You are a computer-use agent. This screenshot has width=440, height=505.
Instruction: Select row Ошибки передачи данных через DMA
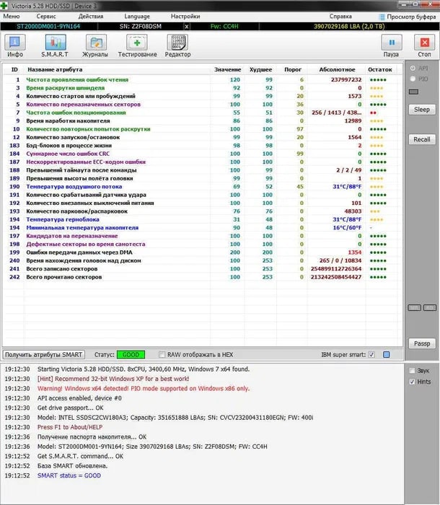[202, 252]
